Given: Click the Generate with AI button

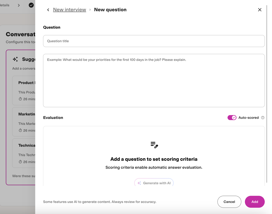Looking at the screenshot, I should (154, 182).
